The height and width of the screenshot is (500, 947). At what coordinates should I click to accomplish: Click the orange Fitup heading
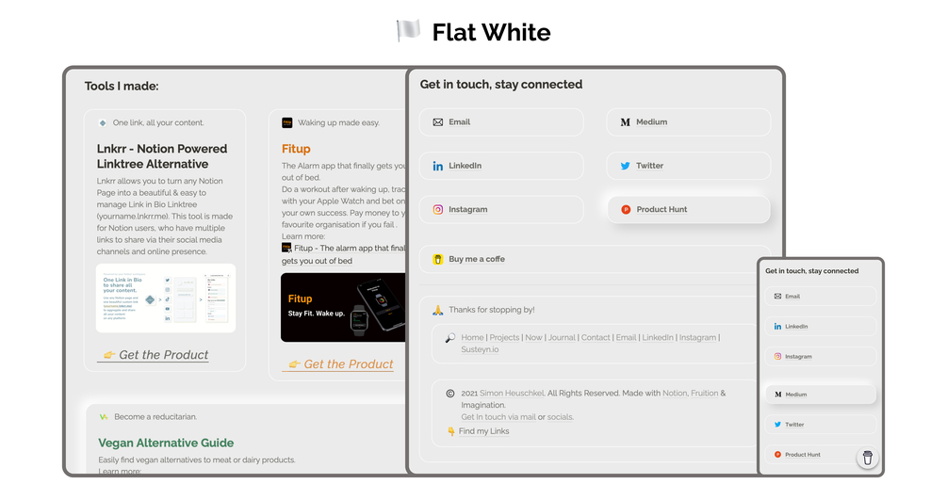(x=296, y=149)
